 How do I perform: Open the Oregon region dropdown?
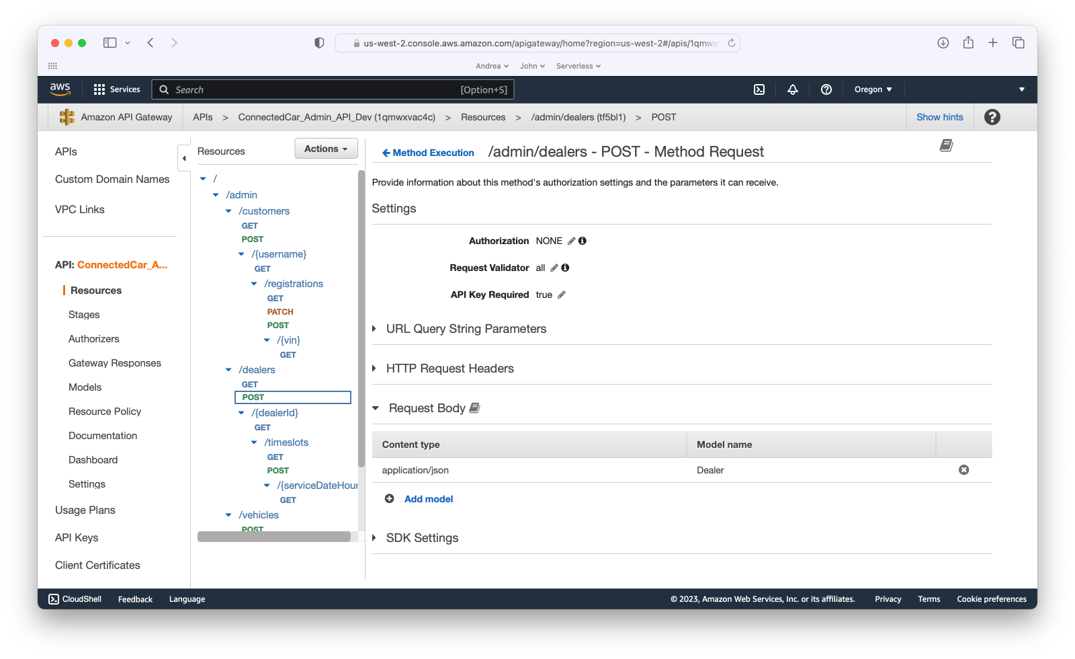[873, 89]
